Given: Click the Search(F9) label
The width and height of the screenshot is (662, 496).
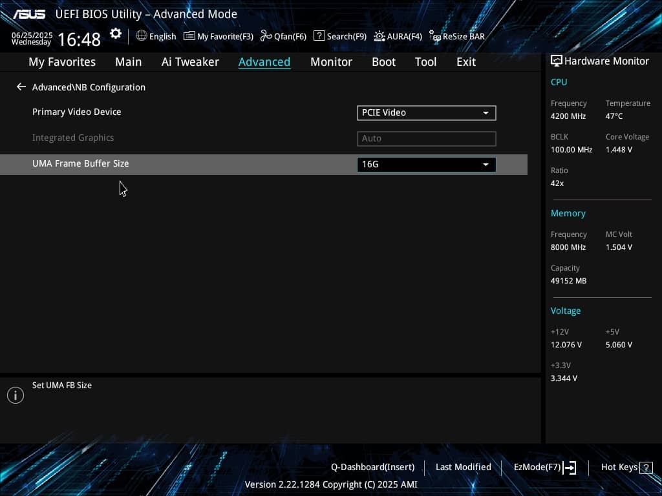Looking at the screenshot, I should pos(347,36).
